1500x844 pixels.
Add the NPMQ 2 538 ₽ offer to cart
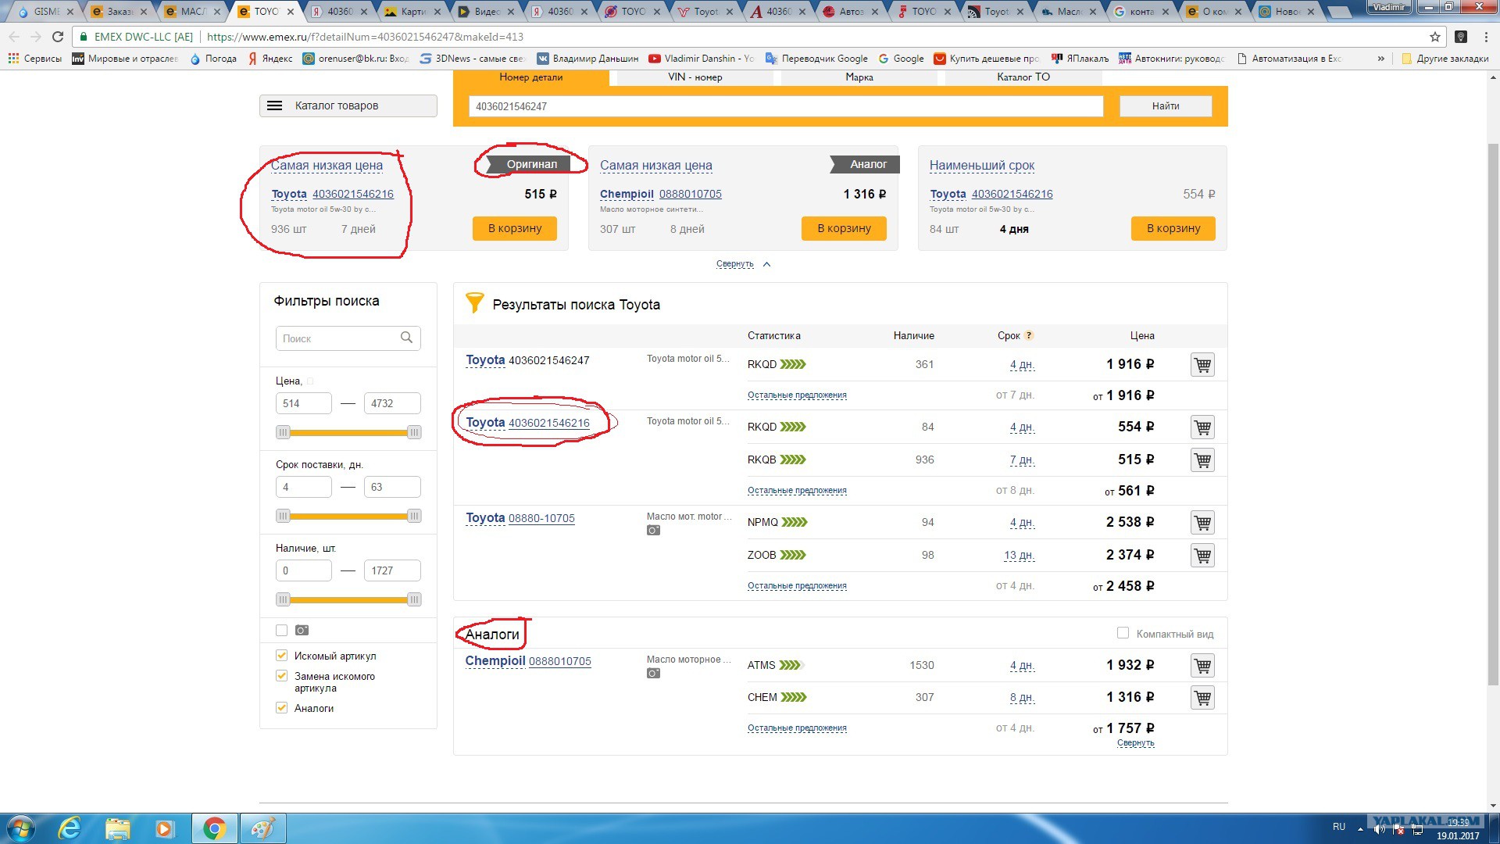(1202, 523)
